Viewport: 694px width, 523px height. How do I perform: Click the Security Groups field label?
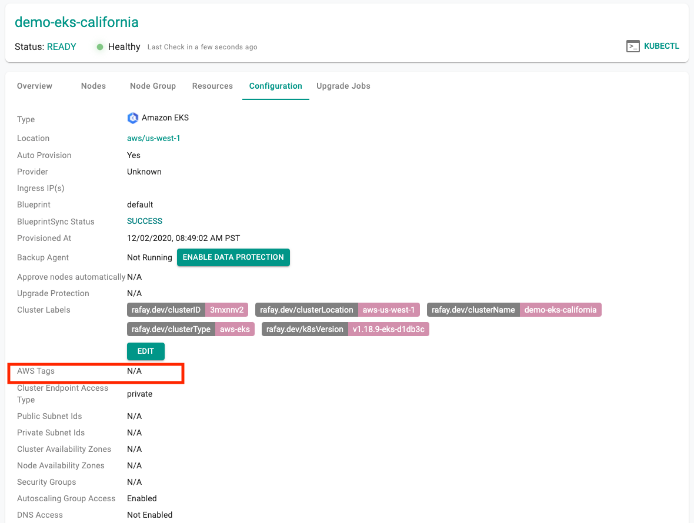[x=46, y=482]
